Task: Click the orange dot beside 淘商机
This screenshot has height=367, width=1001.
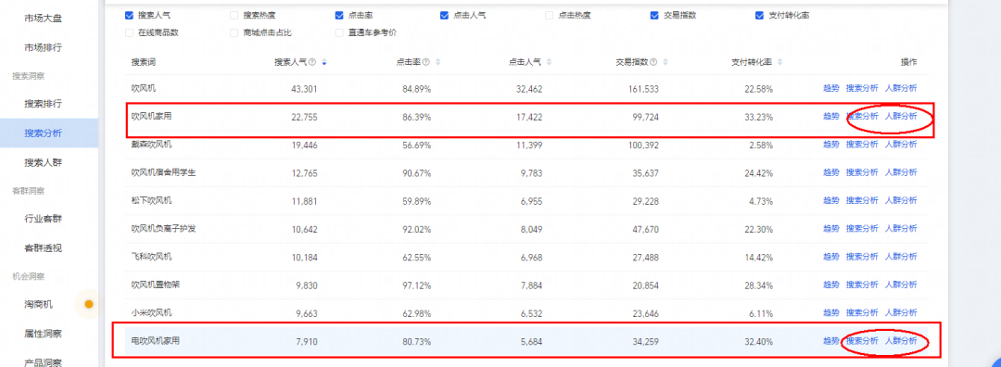Action: click(x=89, y=305)
